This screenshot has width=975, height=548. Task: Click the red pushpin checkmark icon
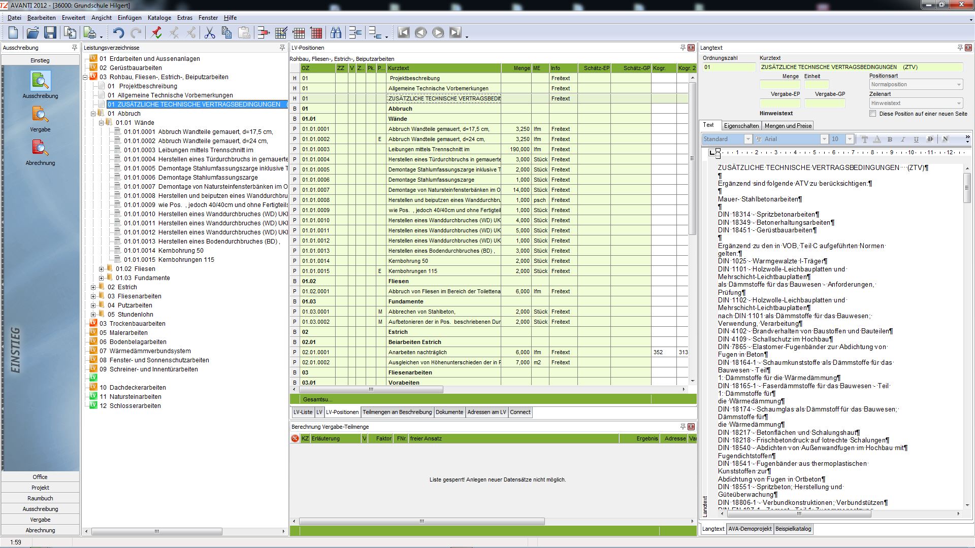(x=156, y=33)
